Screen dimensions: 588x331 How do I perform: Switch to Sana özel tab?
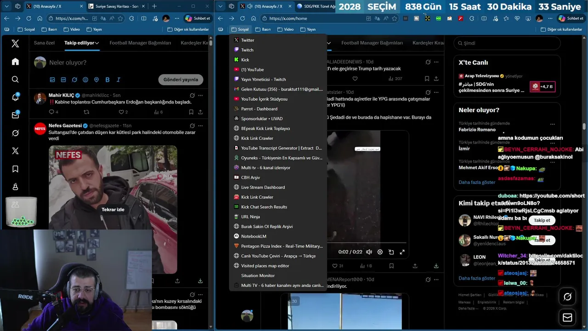(44, 43)
